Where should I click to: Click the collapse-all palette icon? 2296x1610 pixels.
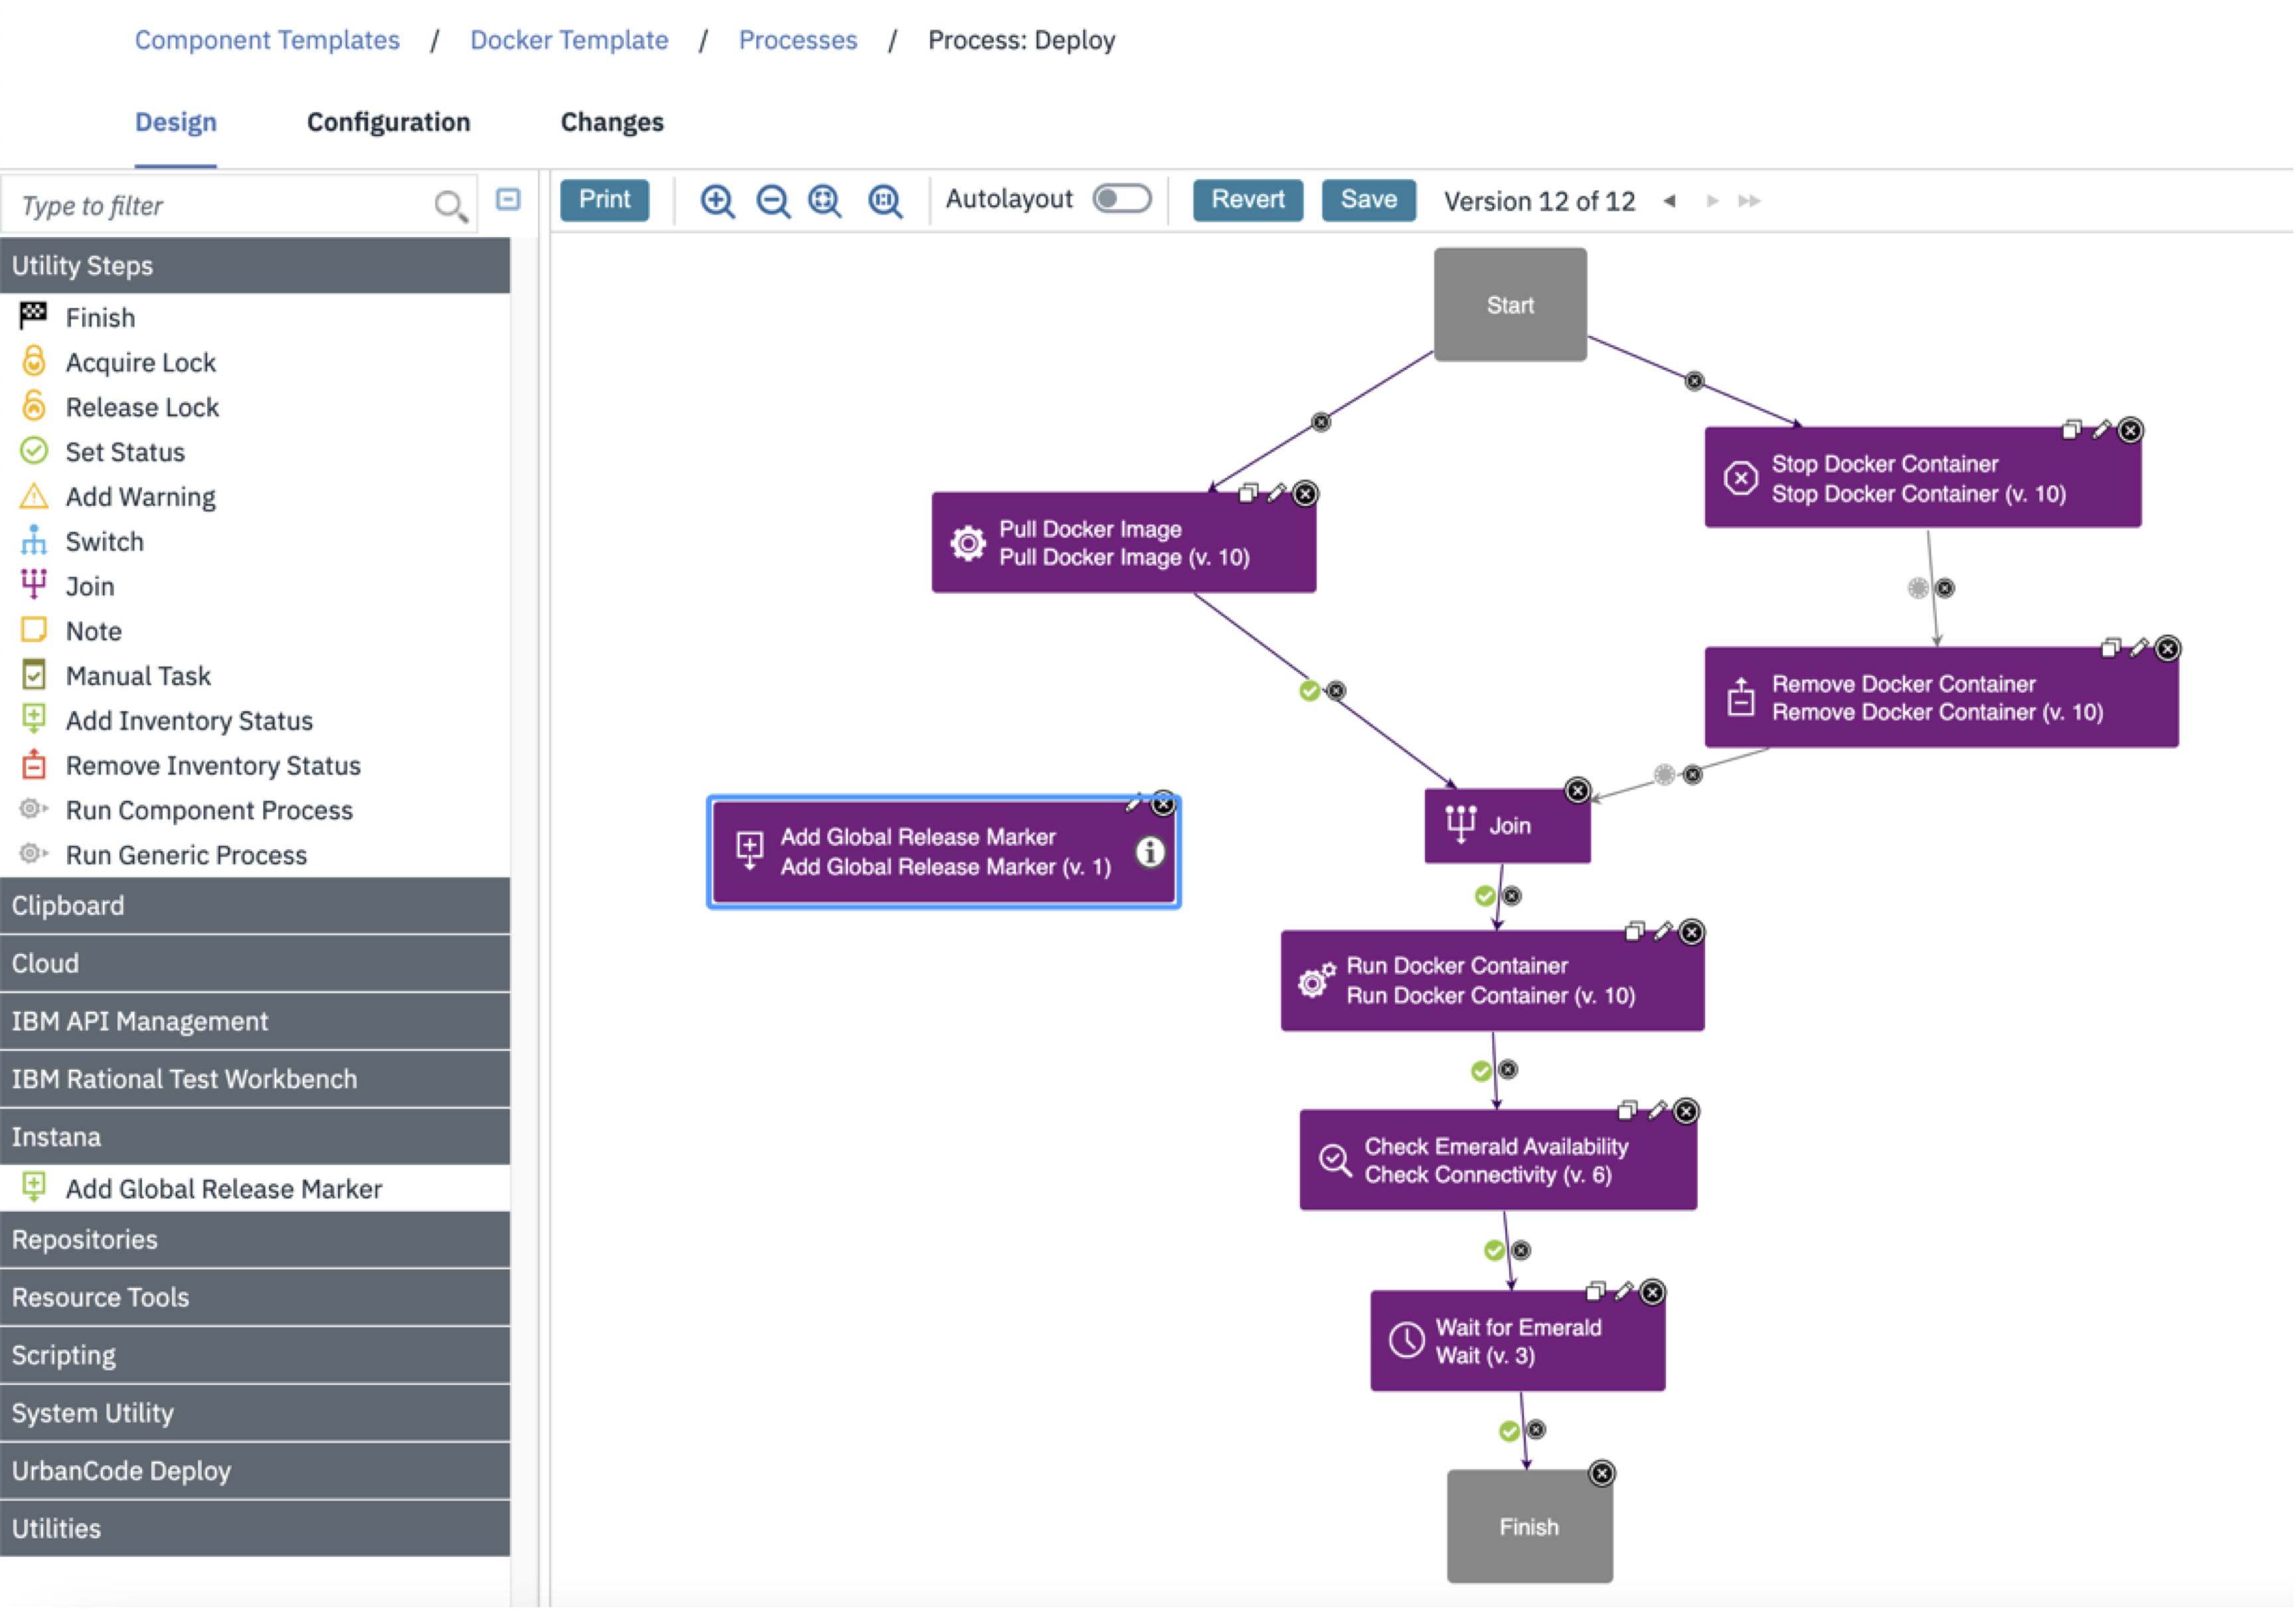coord(508,200)
